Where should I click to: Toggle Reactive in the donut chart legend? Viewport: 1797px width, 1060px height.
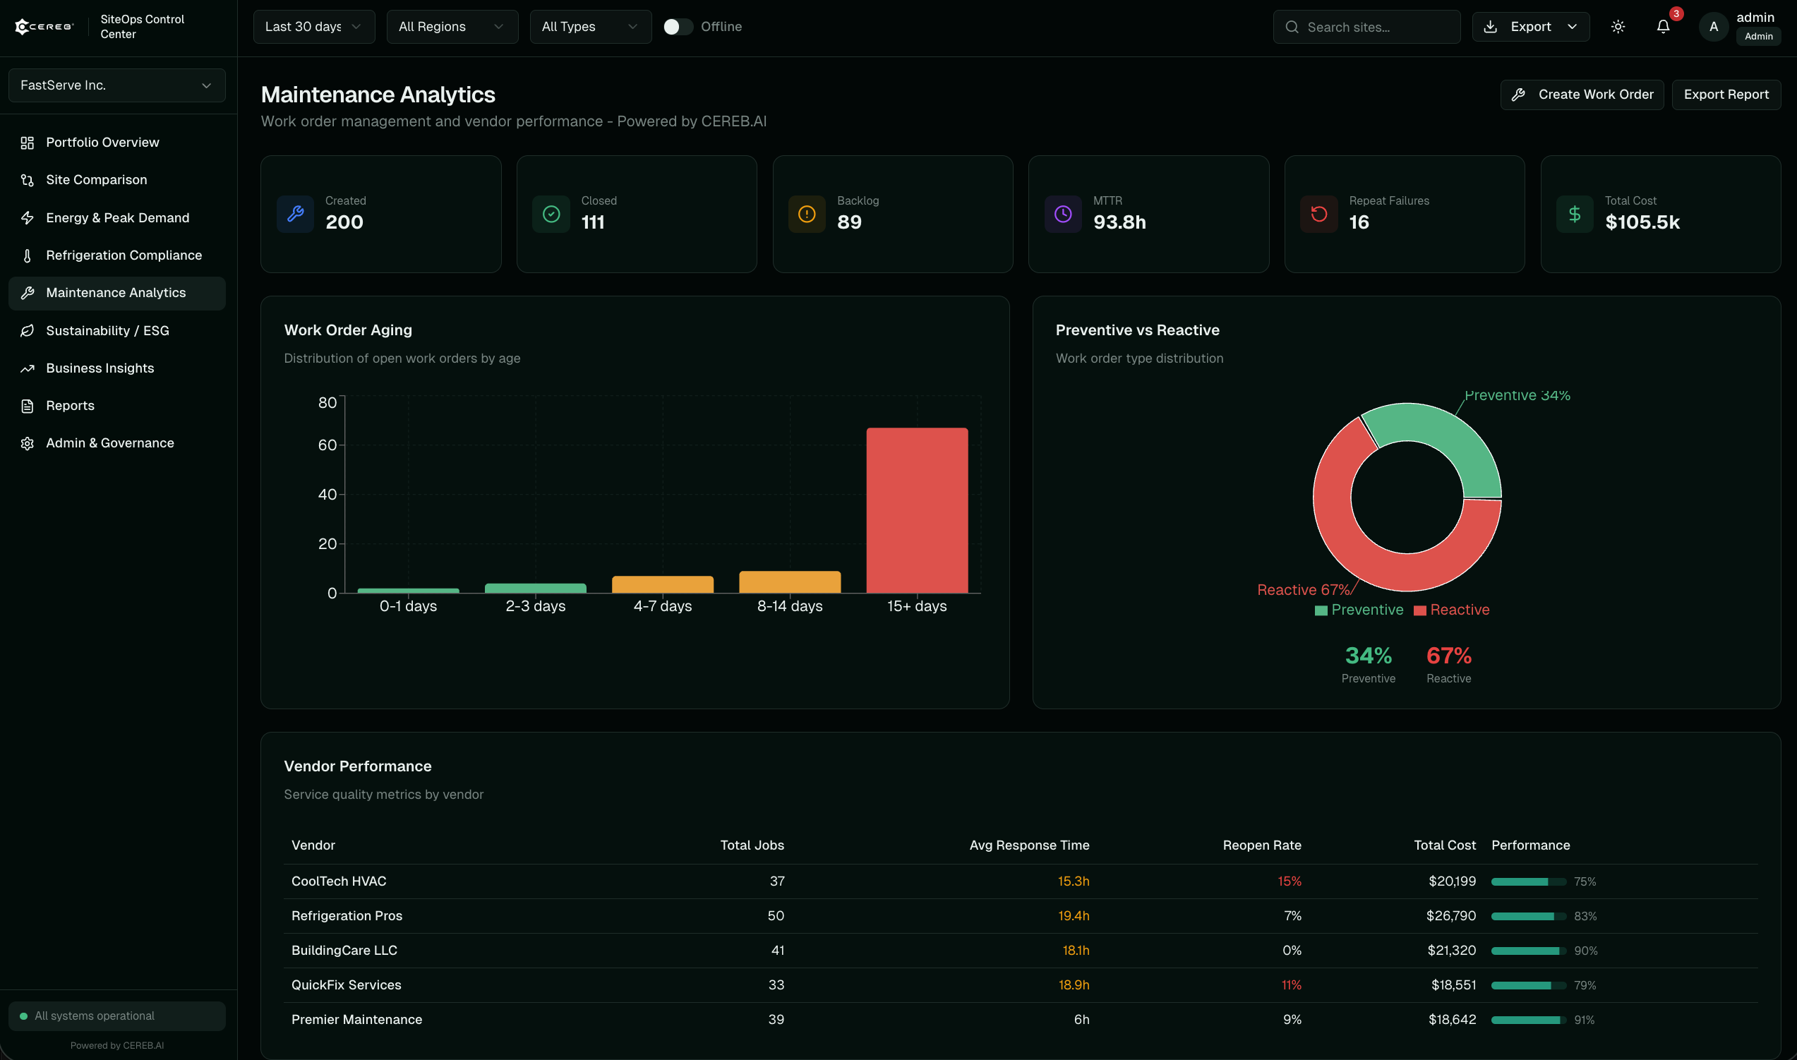pyautogui.click(x=1450, y=609)
